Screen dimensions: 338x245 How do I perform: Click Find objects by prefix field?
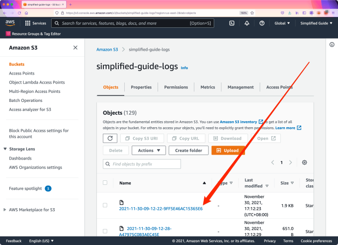[x=142, y=164]
